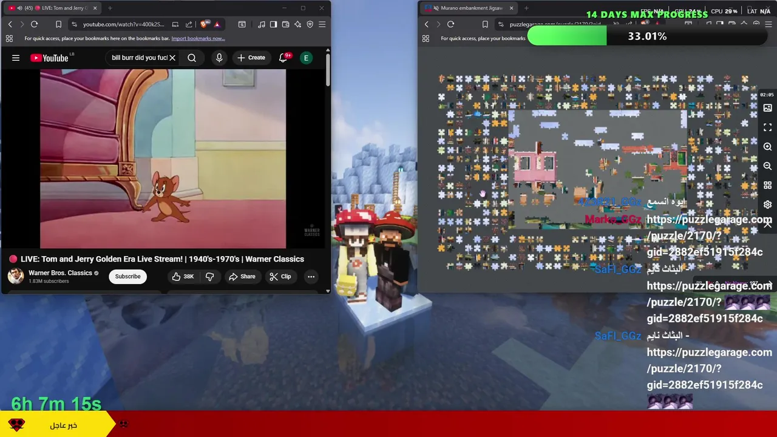Screen dimensions: 777x437
Task: Open Warner Bros. Classics channel avatar
Action: (x=16, y=276)
